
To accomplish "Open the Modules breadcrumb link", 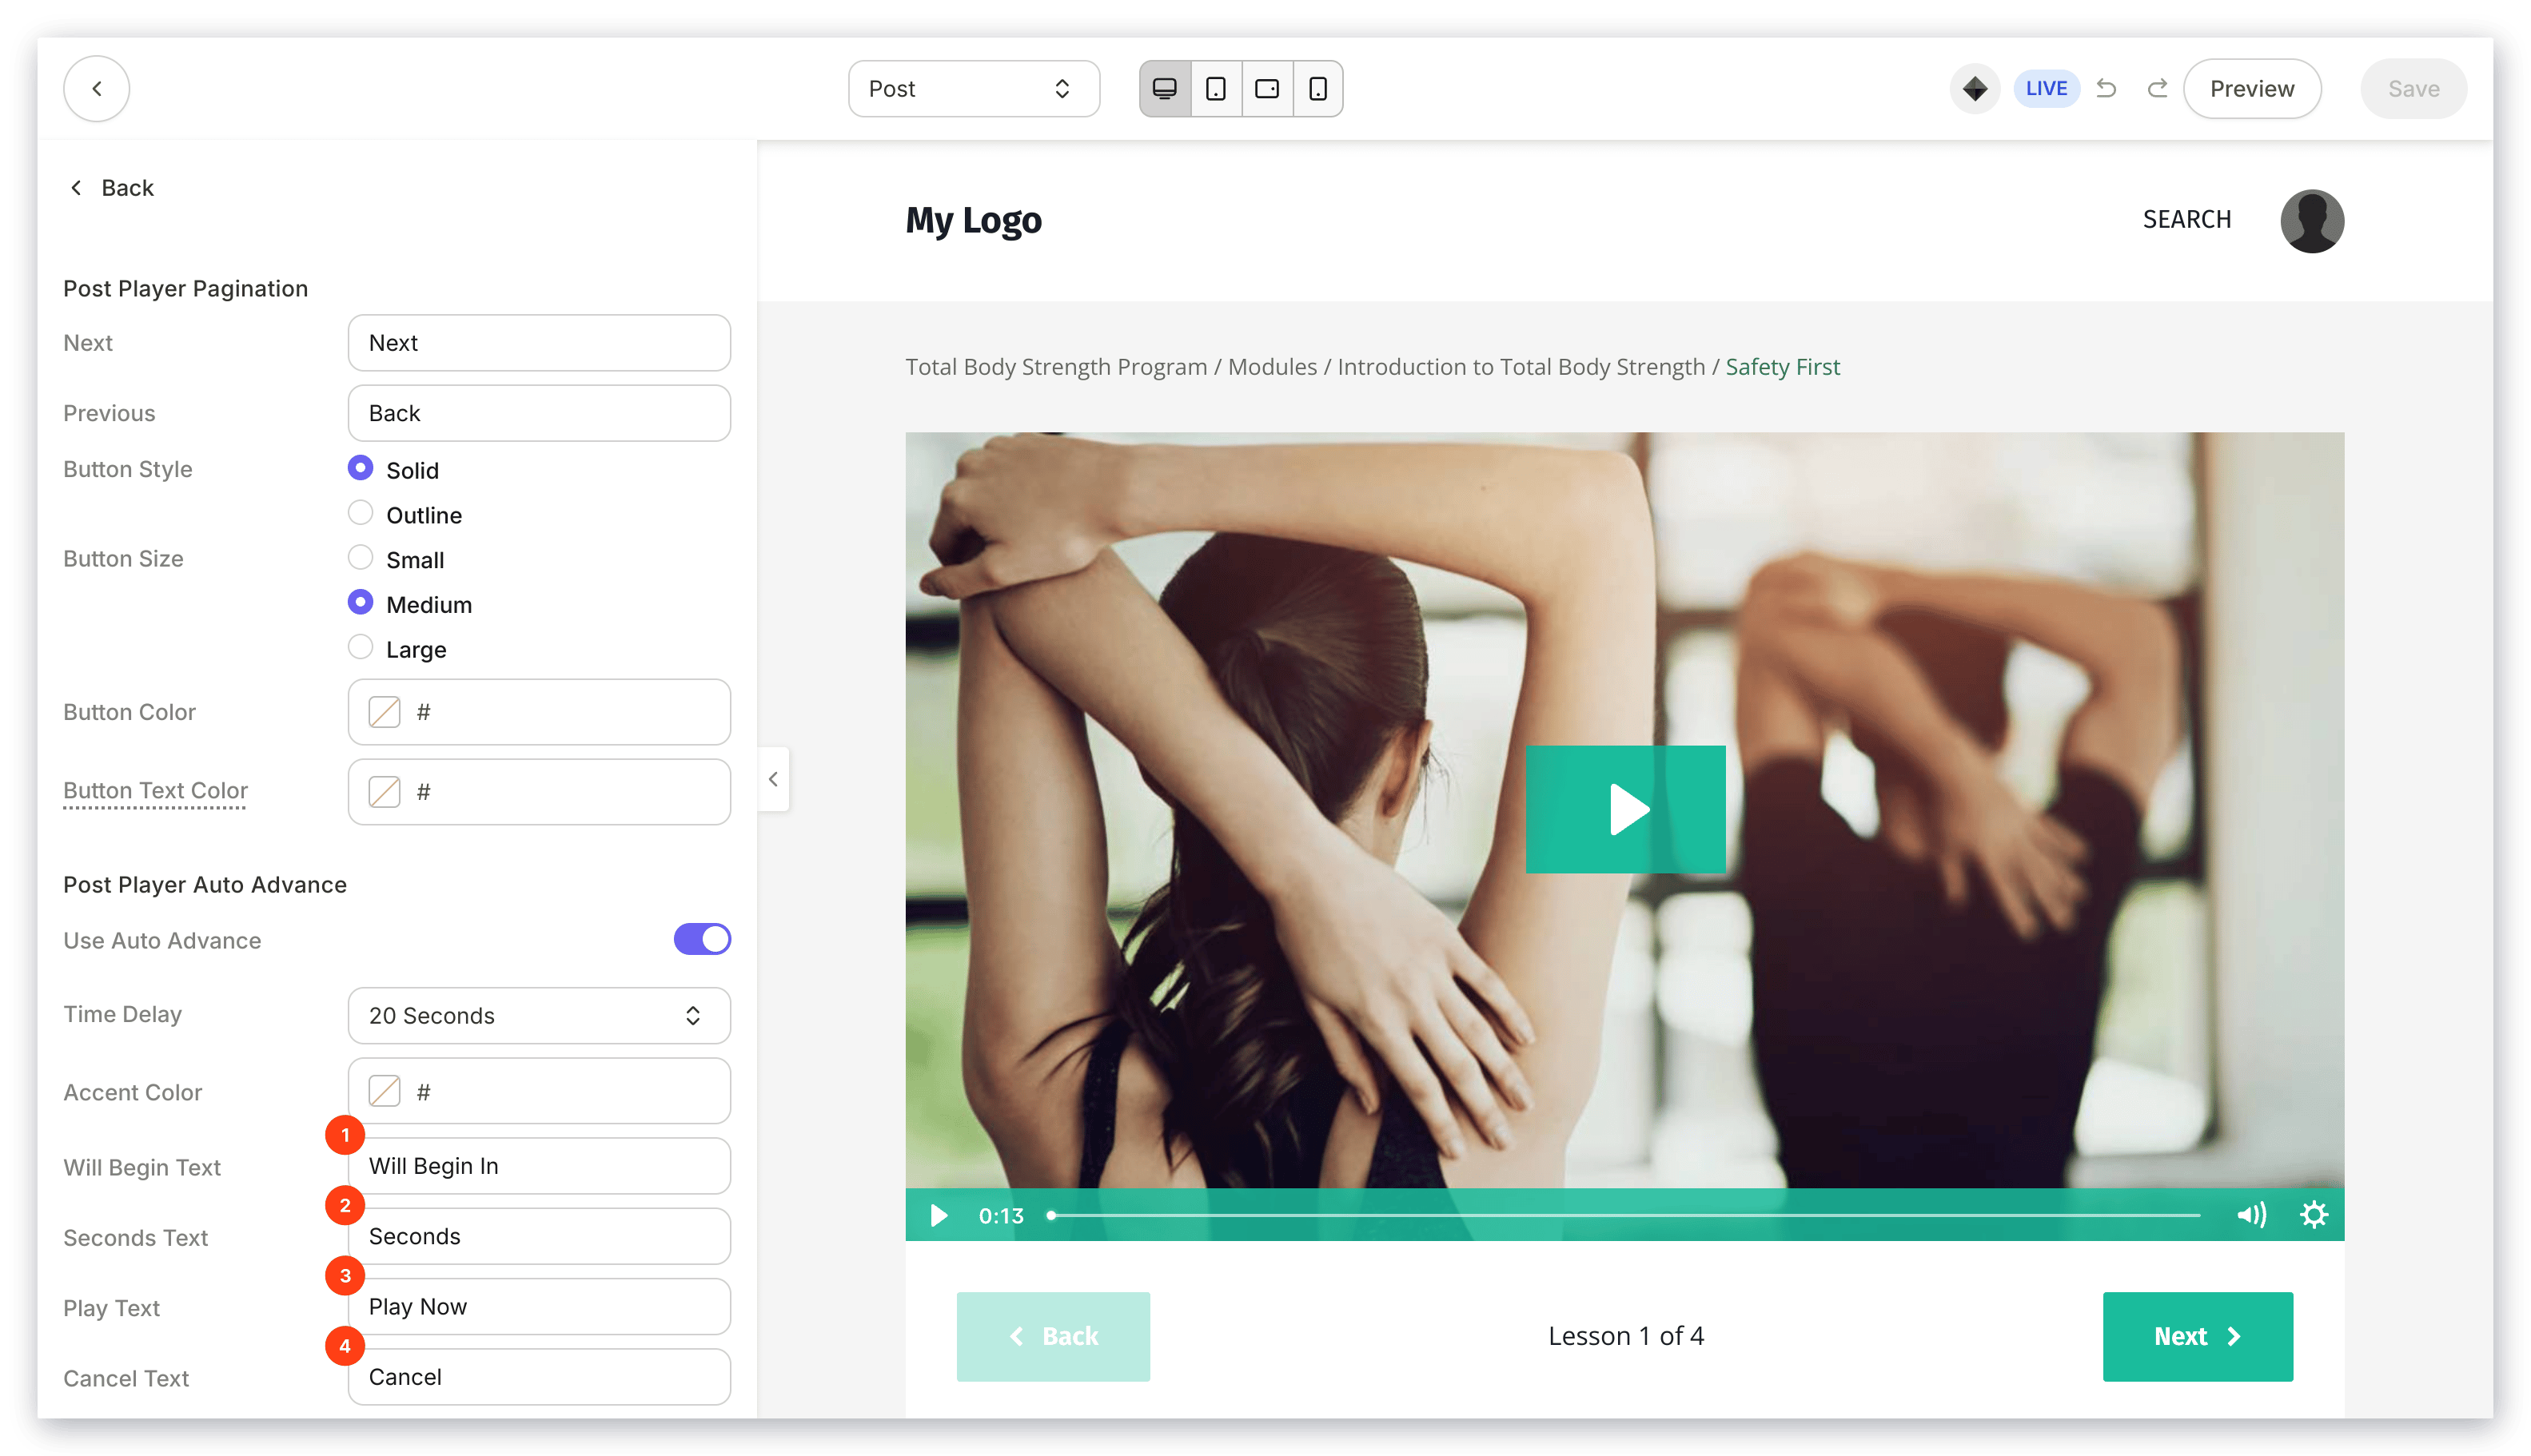I will [1272, 367].
